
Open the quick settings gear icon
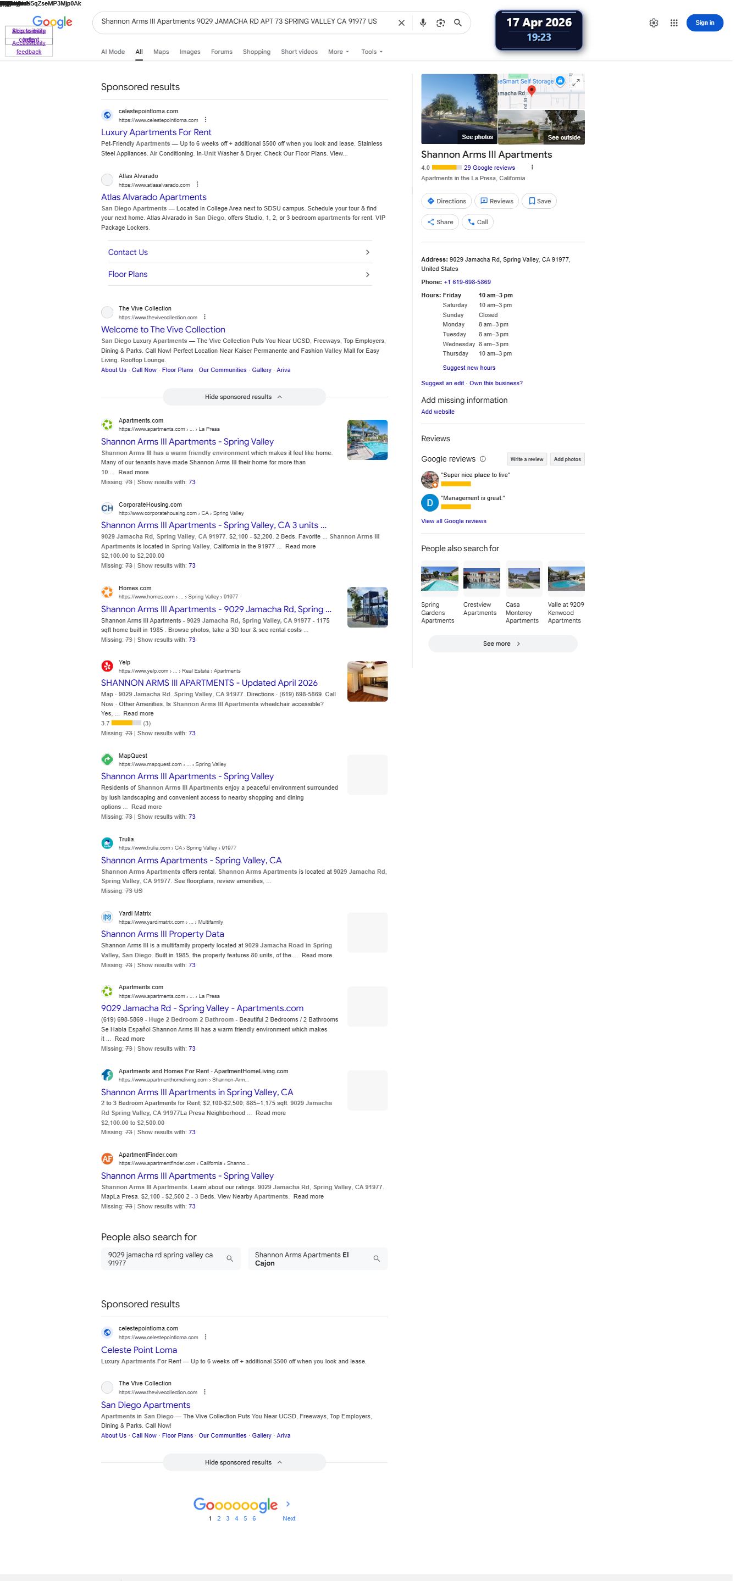(x=653, y=23)
